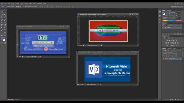
Task: Add a Curves adjustment
Action: [172, 40]
